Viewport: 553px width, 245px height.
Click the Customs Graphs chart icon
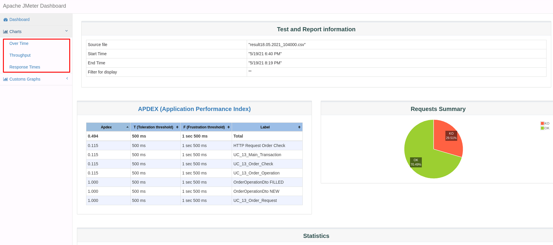coord(6,79)
